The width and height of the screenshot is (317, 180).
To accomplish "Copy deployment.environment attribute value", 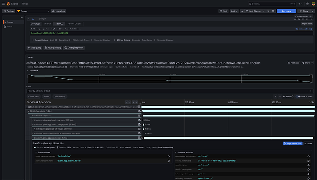I will [x=309, y=157].
